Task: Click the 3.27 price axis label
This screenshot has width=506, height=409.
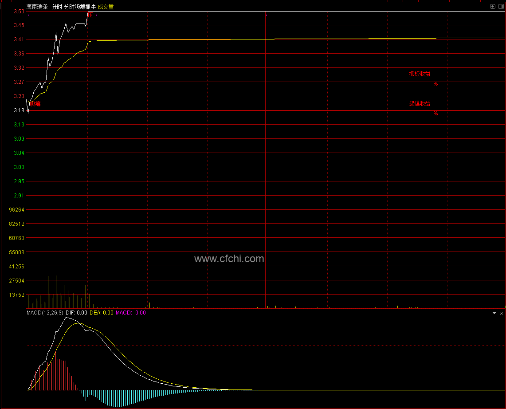Action: [19, 82]
